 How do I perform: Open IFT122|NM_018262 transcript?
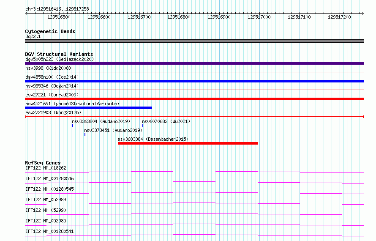(x=46, y=168)
